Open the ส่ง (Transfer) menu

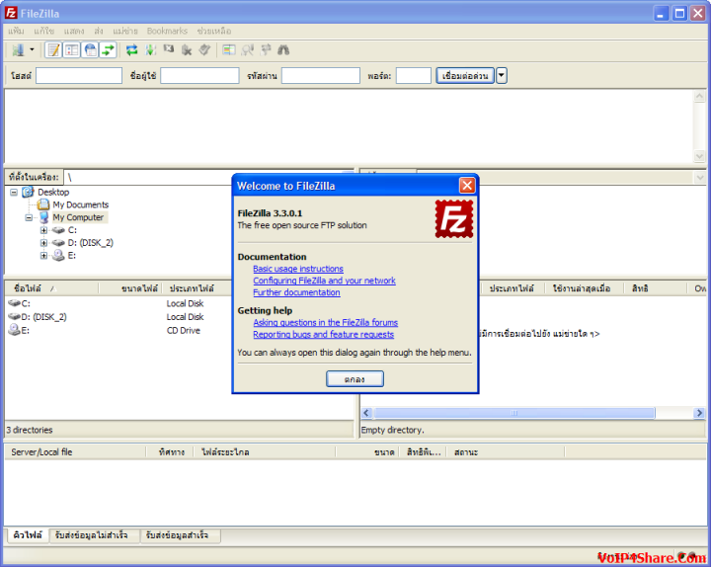coord(99,31)
